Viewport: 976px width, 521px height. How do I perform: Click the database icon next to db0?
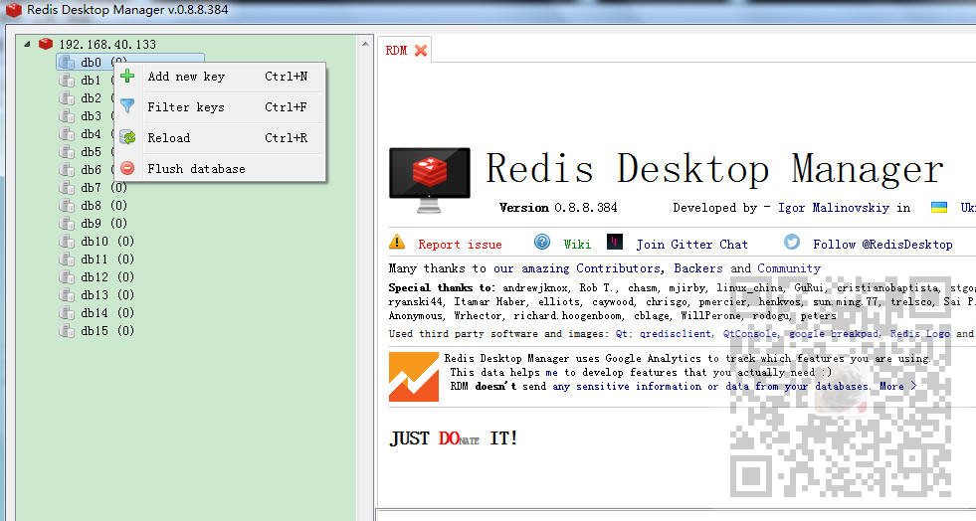[68, 63]
